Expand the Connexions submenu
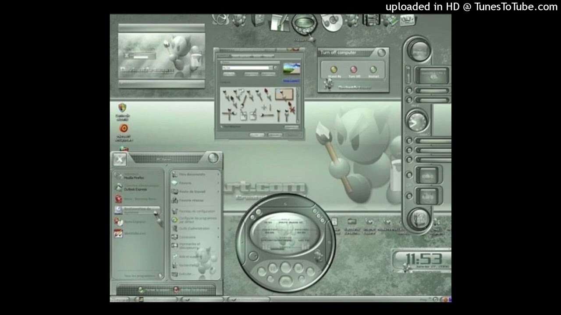The width and height of the screenshot is (561, 315). (195, 237)
